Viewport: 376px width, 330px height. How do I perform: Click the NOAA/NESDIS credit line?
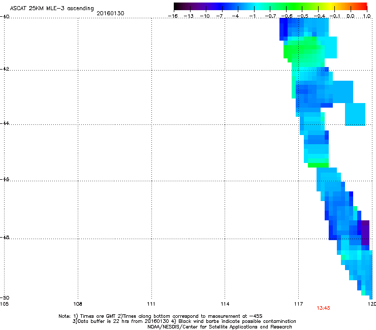tap(220, 327)
